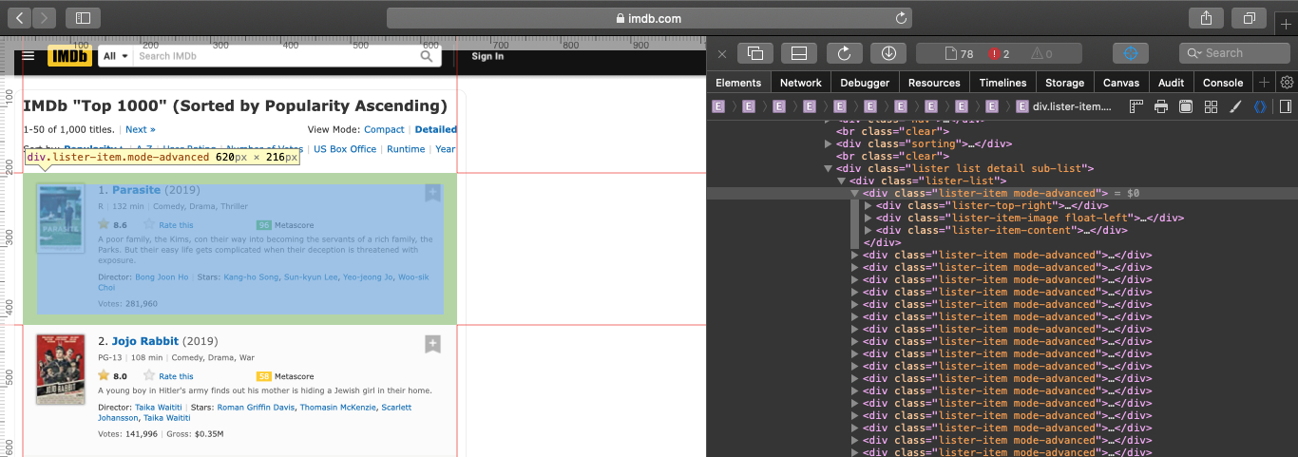Image resolution: width=1298 pixels, height=457 pixels.
Task: Click the Jojo Rabbit yellow rating star
Action: click(x=104, y=376)
